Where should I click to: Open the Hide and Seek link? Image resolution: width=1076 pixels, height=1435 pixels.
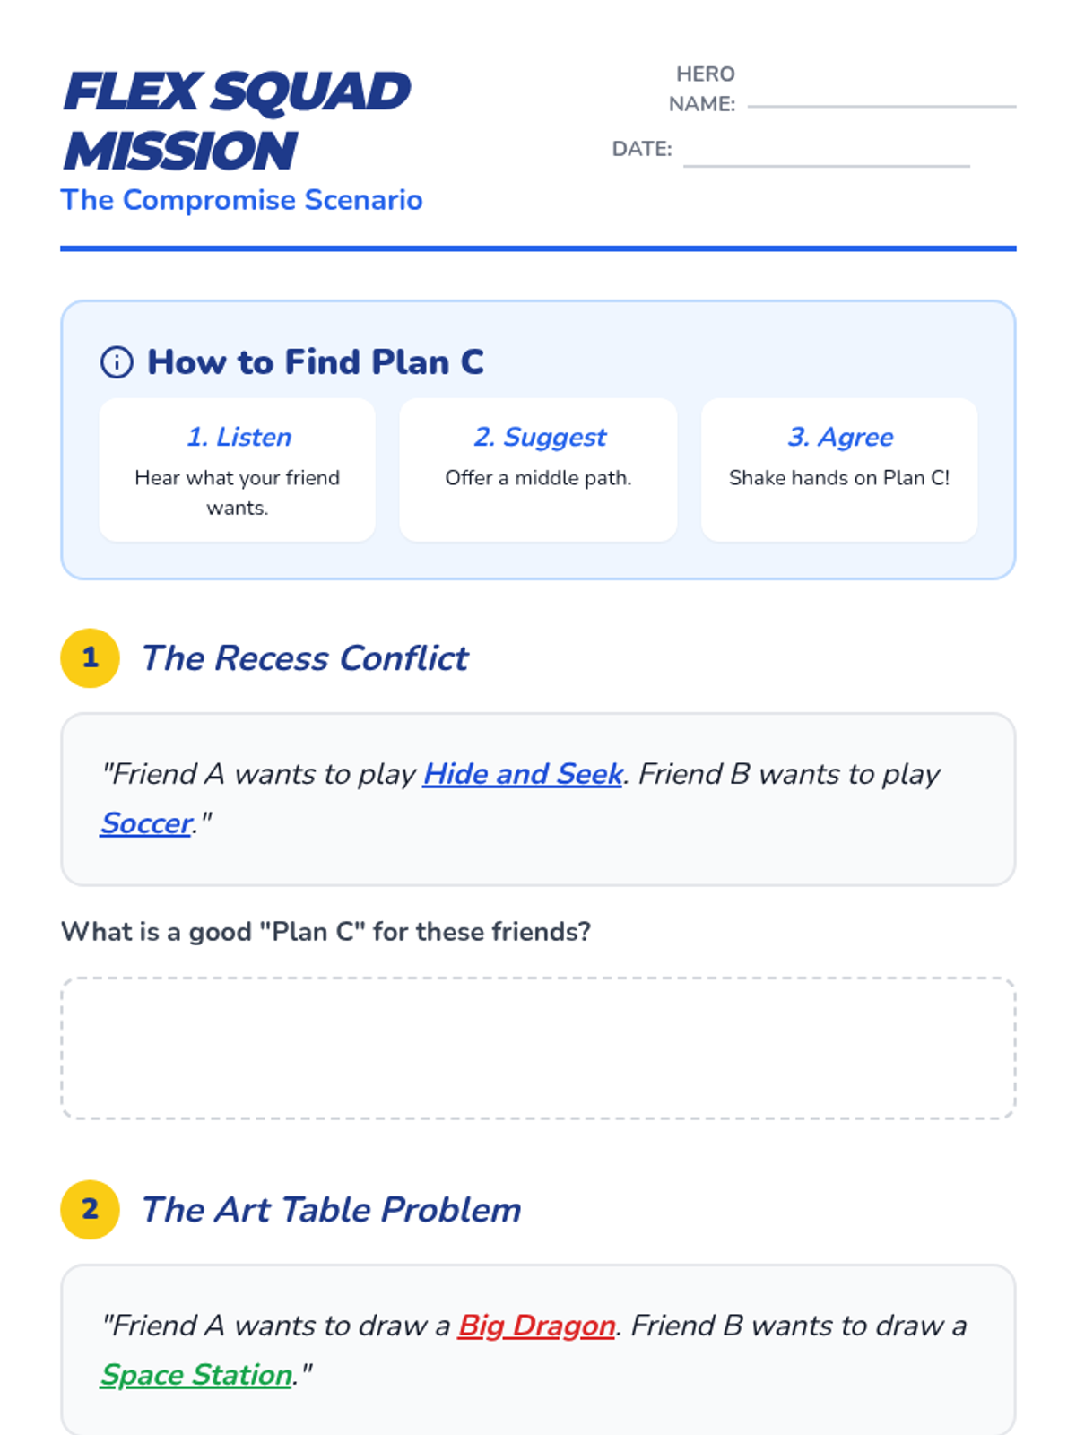(x=523, y=774)
